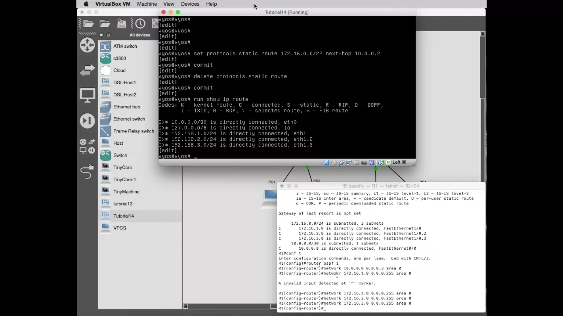
Task: Close the All devices panel
Action: click(x=101, y=35)
